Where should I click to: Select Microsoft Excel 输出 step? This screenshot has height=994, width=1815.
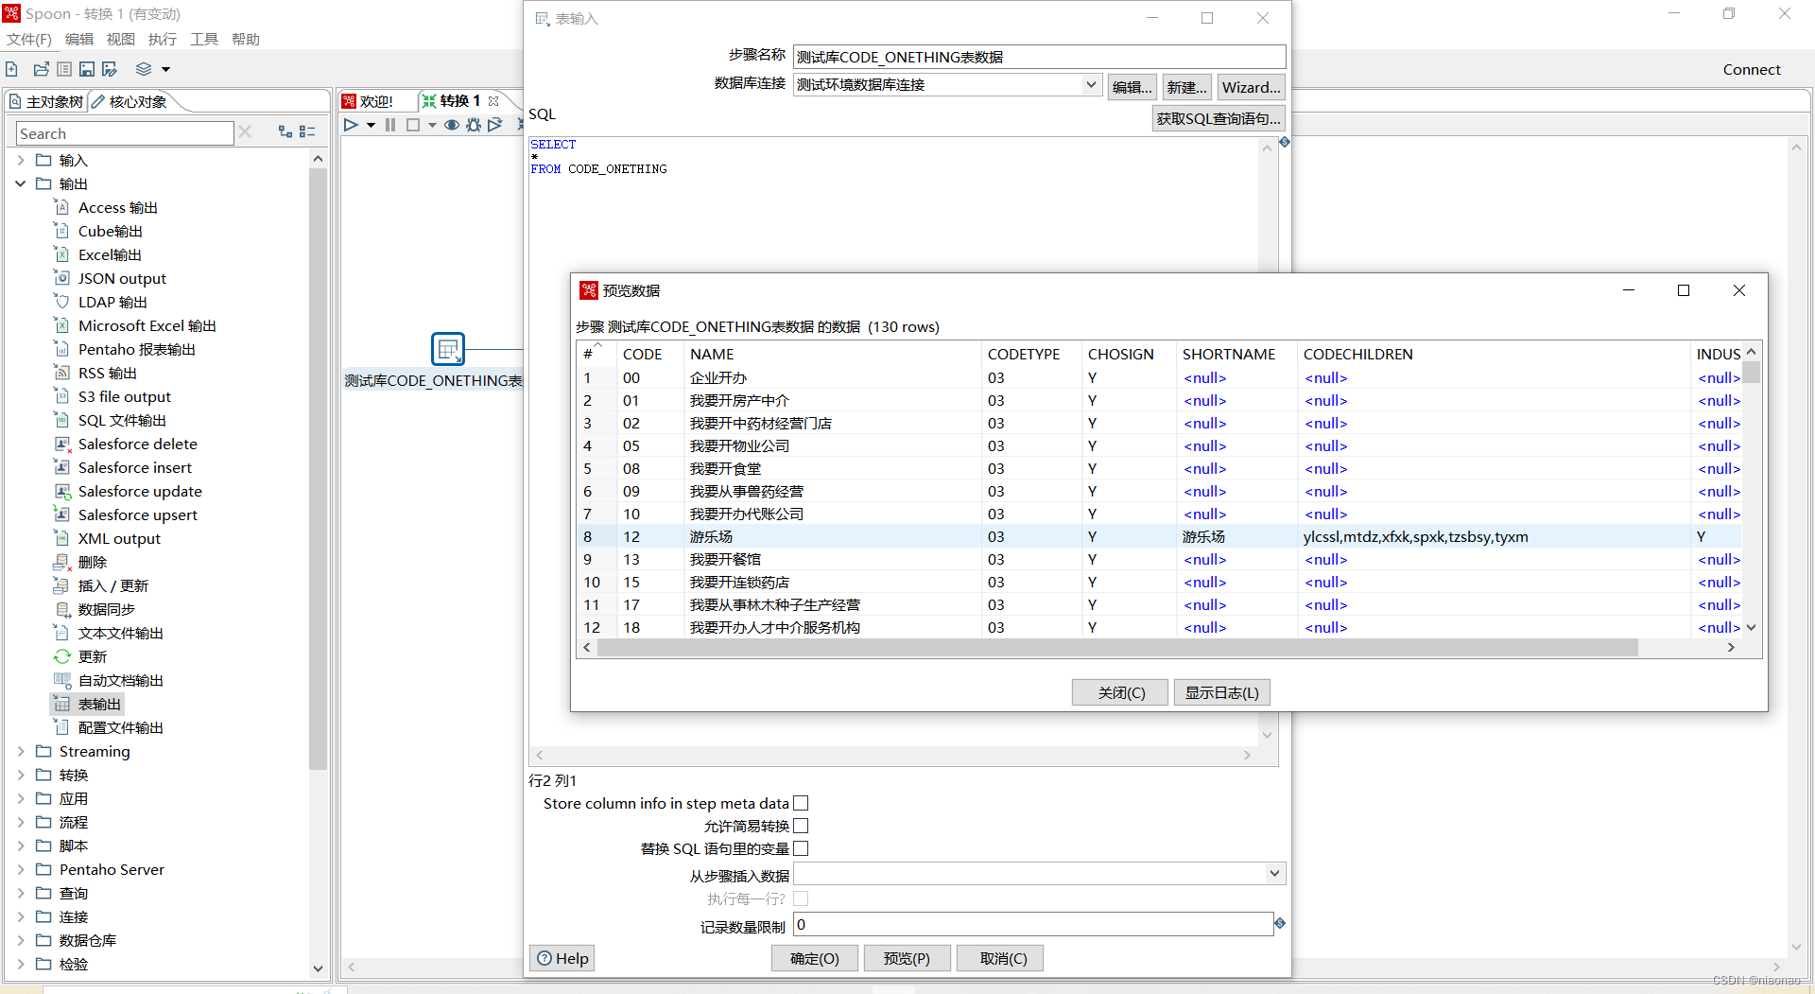point(147,325)
